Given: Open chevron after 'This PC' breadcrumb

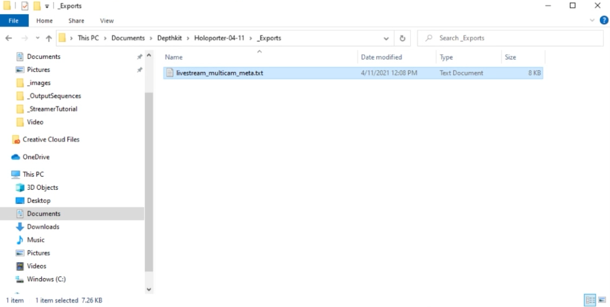Looking at the screenshot, I should [105, 38].
